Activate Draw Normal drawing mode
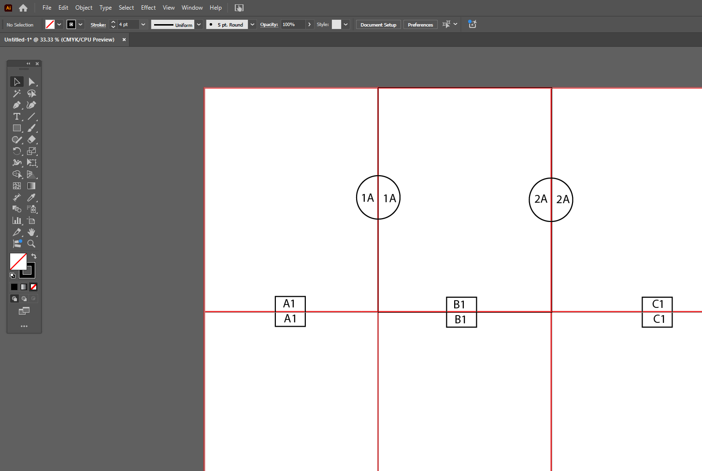 14,298
